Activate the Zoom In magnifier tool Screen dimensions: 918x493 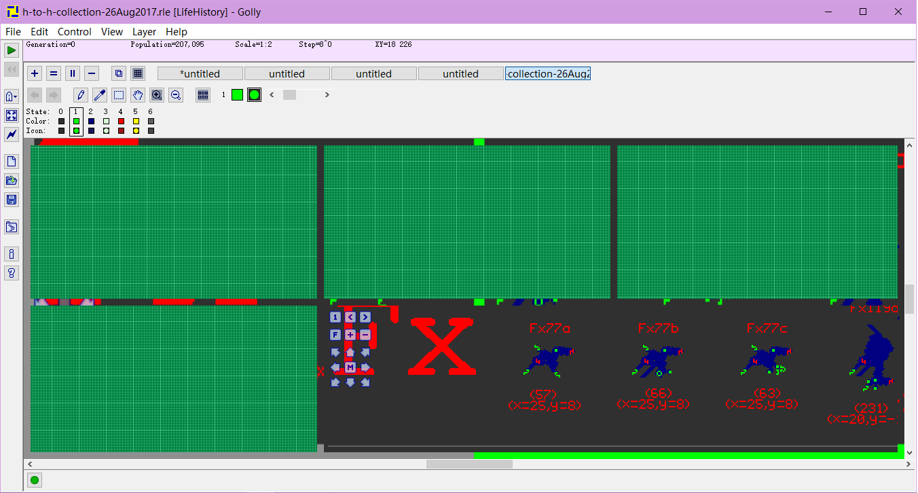pos(157,95)
